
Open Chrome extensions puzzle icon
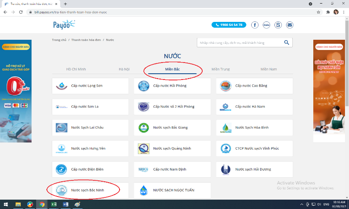[x=328, y=12]
